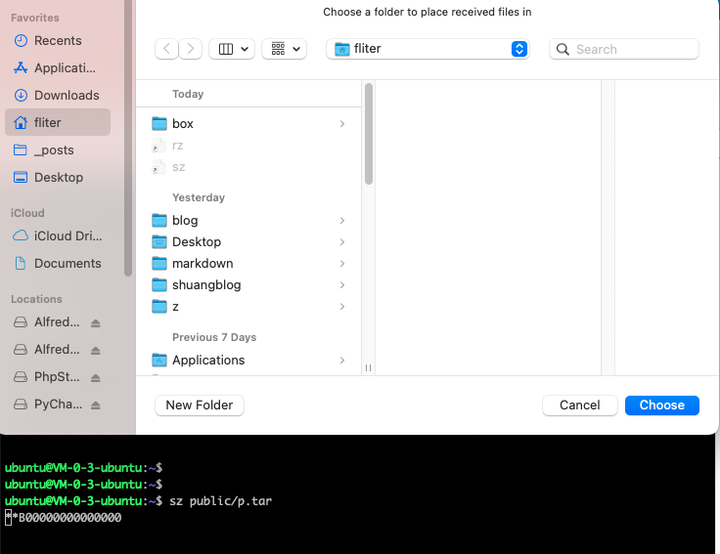
Task: Open the fliter location popup menu
Action: point(427,49)
